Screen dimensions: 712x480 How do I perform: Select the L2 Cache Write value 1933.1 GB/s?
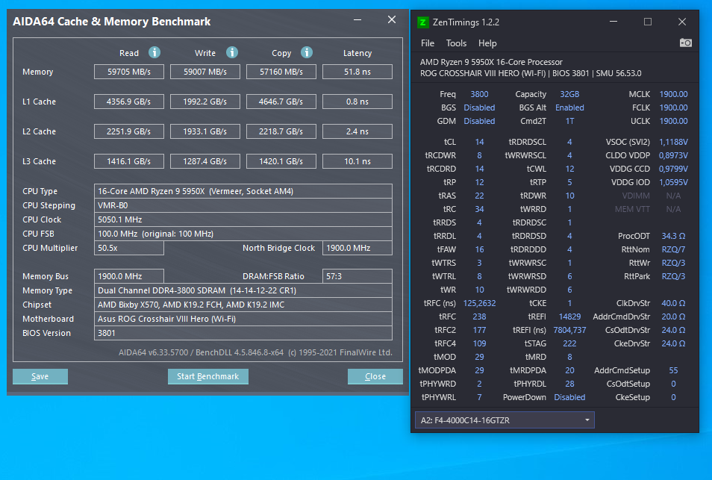pos(205,131)
